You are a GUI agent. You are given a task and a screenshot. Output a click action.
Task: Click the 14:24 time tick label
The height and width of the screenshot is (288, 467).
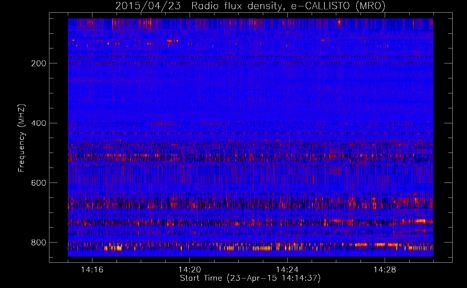click(x=287, y=270)
